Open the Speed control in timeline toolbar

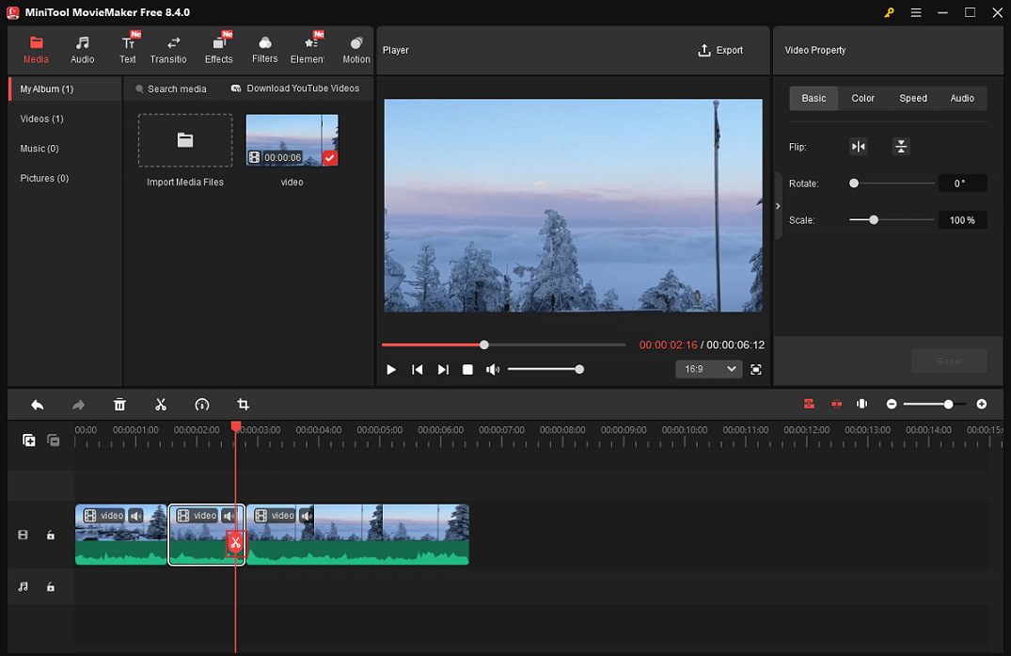pos(202,404)
